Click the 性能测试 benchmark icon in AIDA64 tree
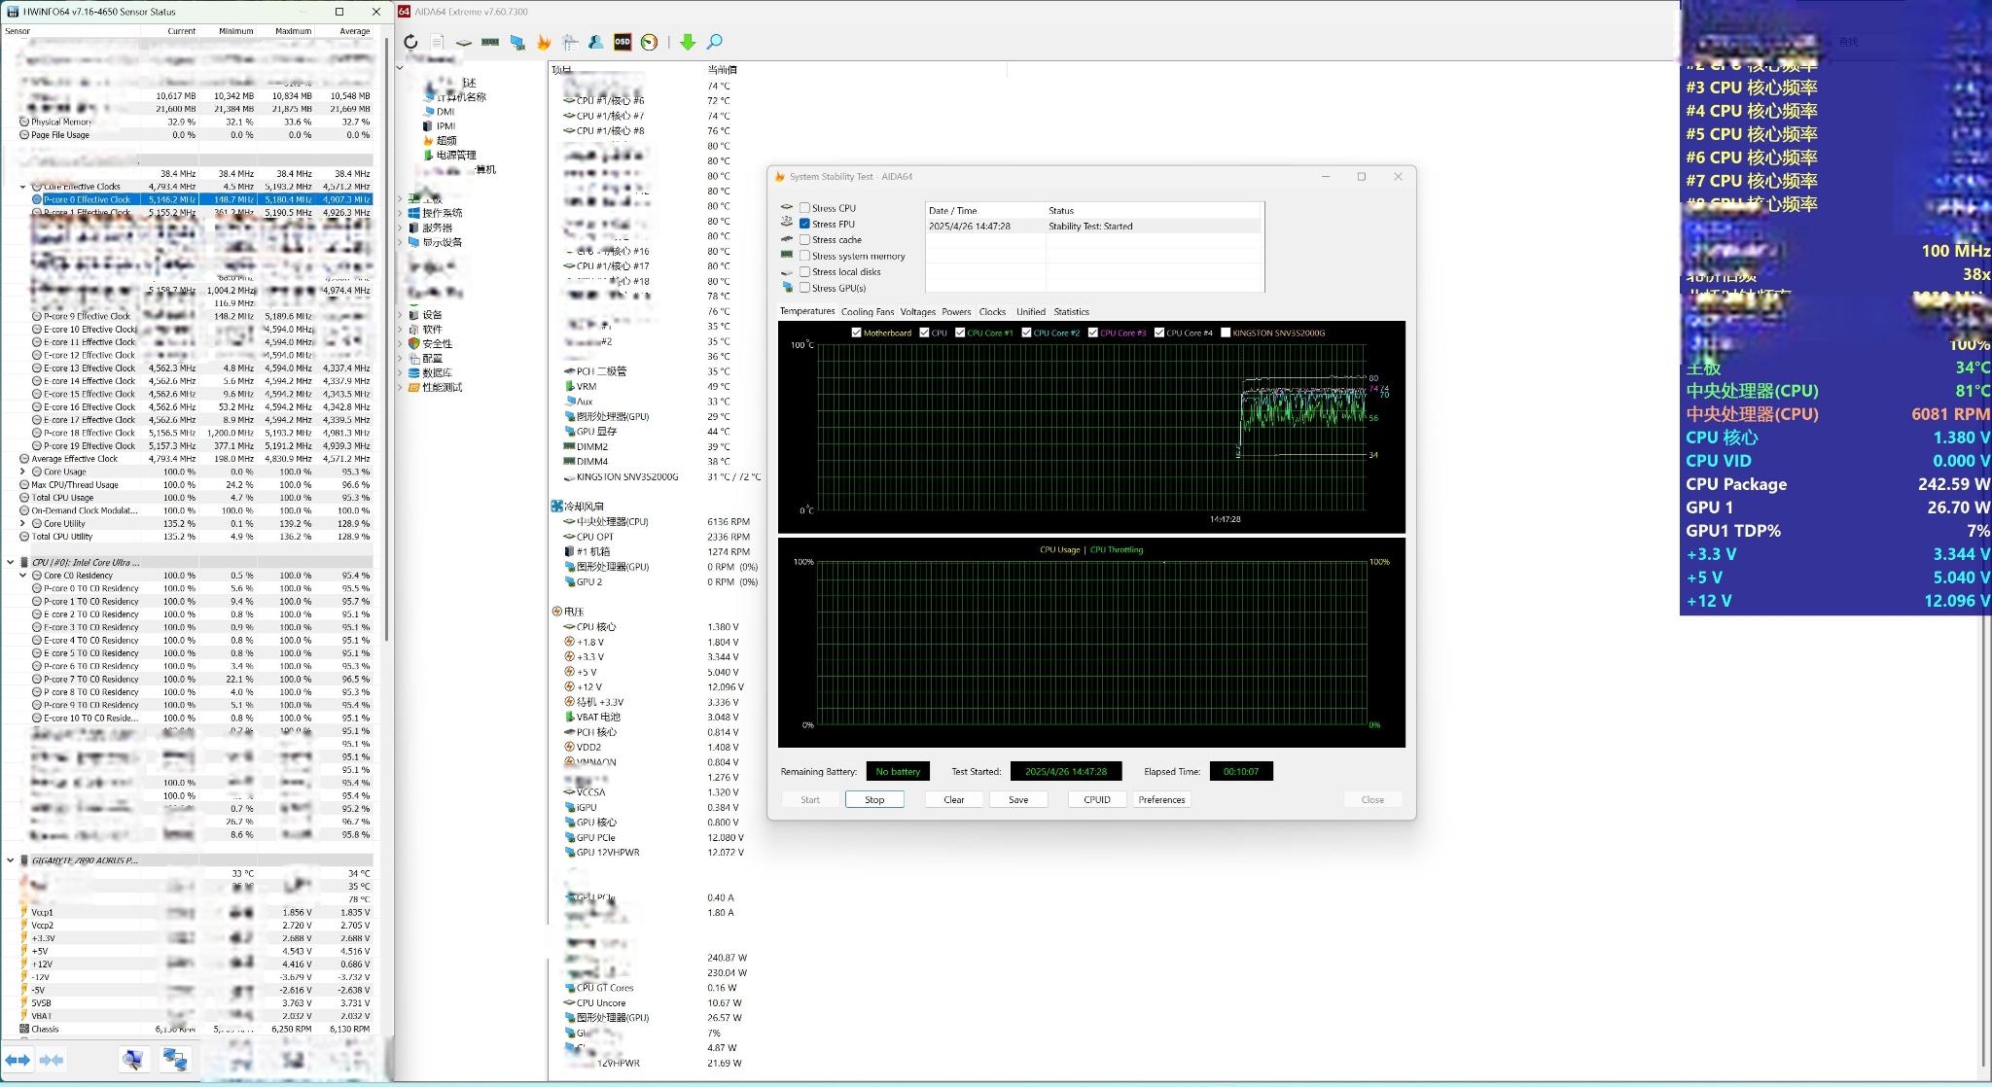This screenshot has width=1992, height=1087. [413, 388]
